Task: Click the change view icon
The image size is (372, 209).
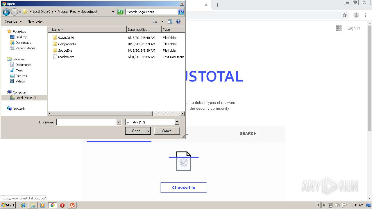Action: click(x=155, y=21)
